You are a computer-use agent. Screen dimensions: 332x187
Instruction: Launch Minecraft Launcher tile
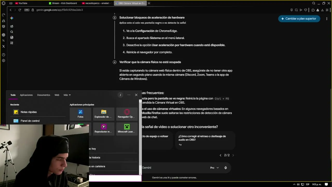127,129
